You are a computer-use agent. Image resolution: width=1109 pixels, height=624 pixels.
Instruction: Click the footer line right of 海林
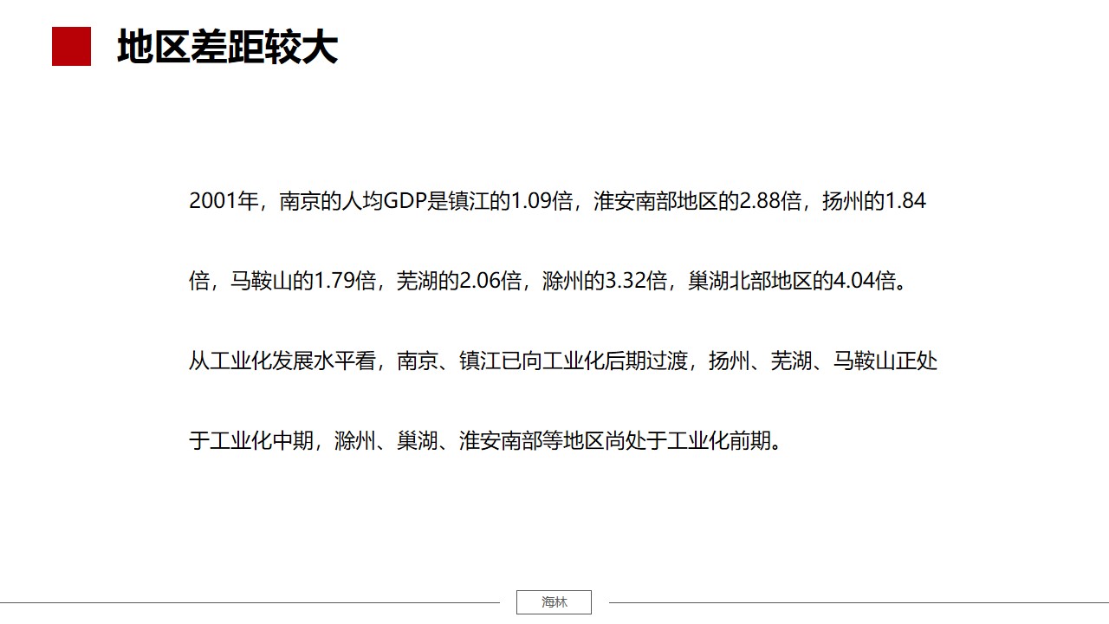coord(858,602)
